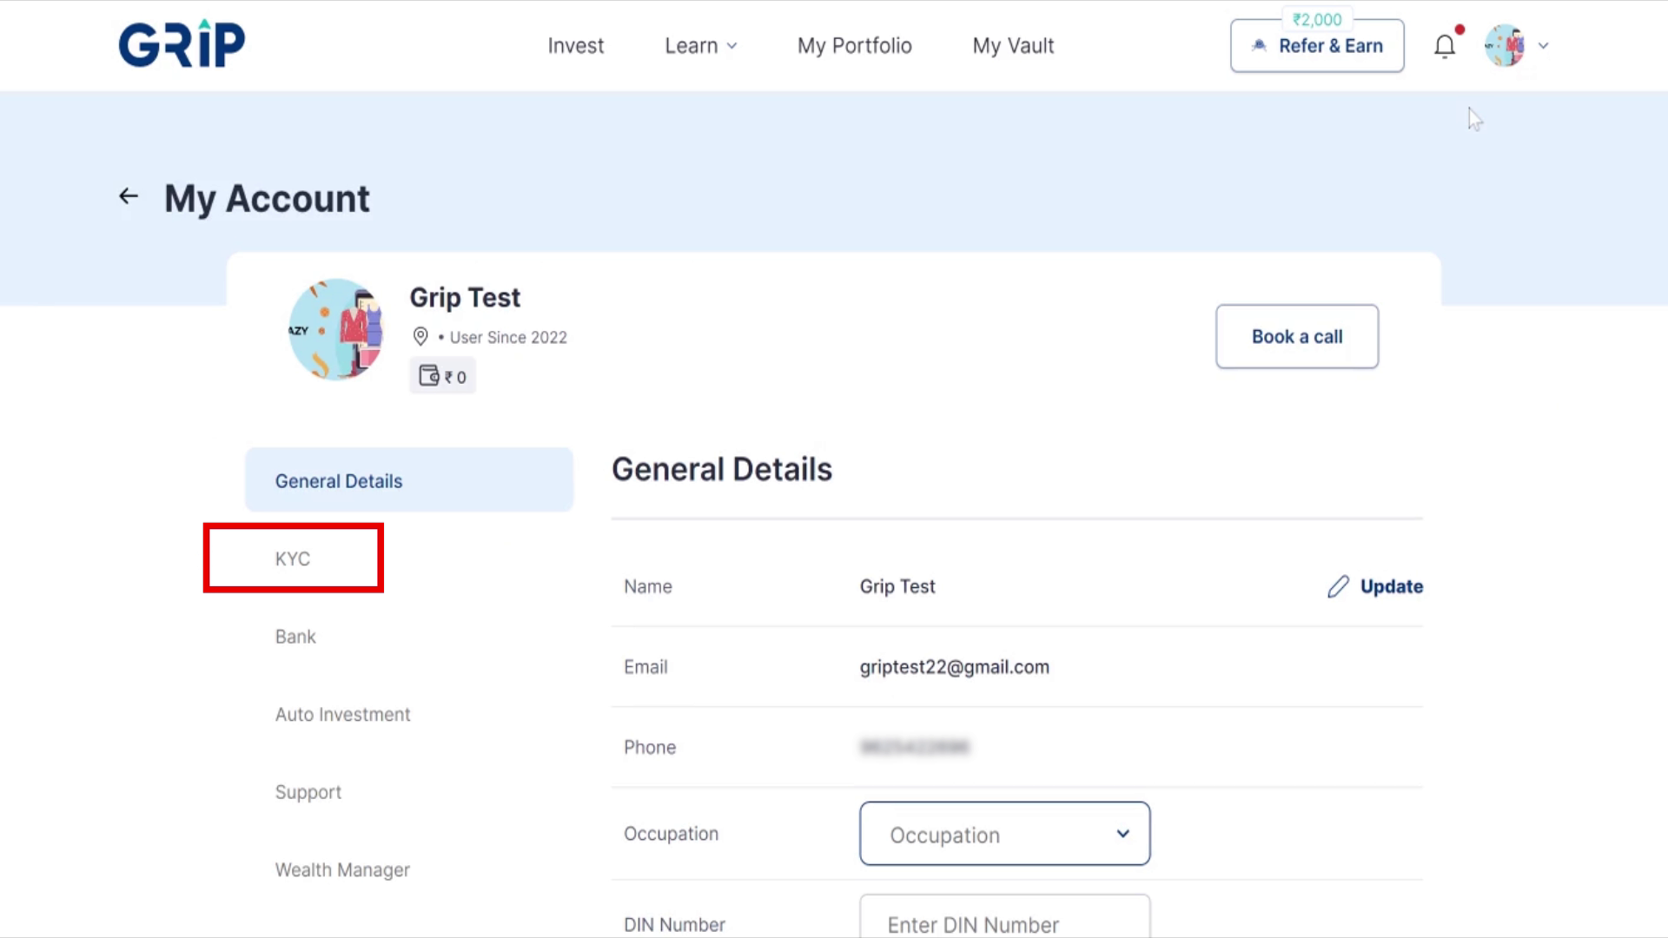The height and width of the screenshot is (938, 1668).
Task: Click the blurred phone number
Action: pyautogui.click(x=915, y=747)
